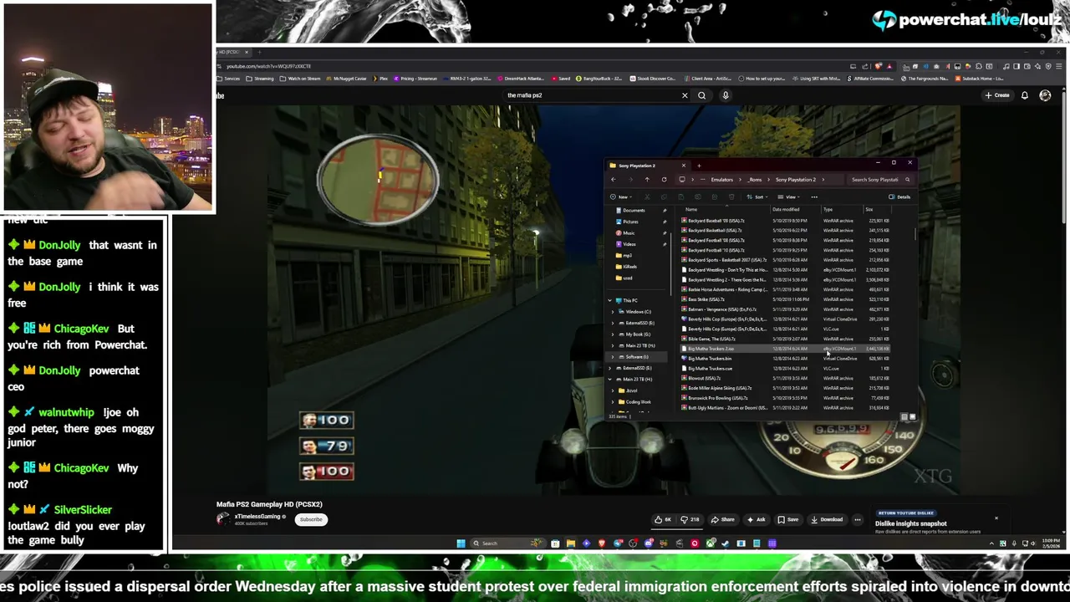This screenshot has height=602, width=1070.
Task: Select the _Roms breadcrumb segment
Action: coord(755,180)
